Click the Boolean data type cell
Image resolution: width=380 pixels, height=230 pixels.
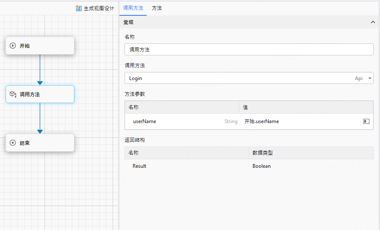click(261, 166)
